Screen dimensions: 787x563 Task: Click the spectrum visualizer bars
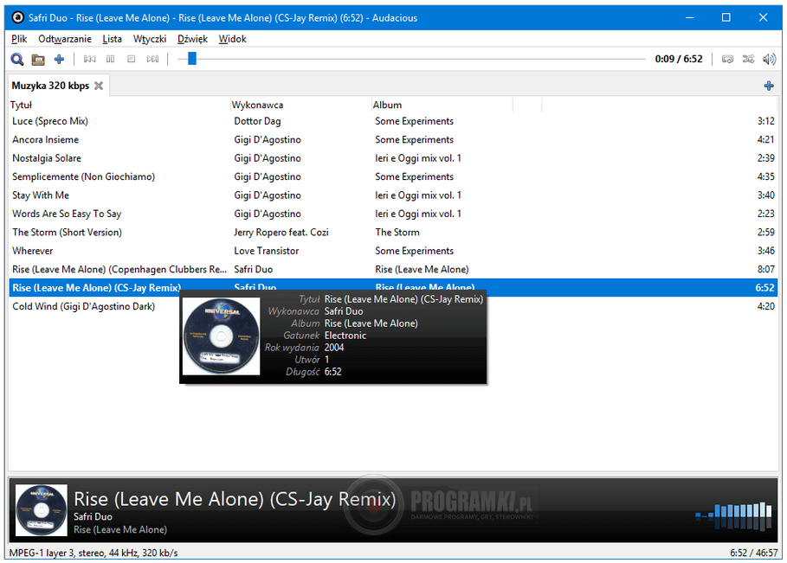coord(734,516)
